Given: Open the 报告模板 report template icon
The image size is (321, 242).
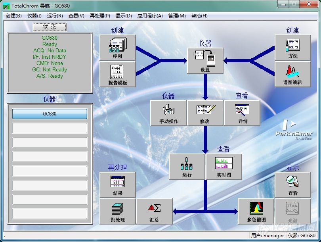Looking at the screenshot, I should [118, 74].
